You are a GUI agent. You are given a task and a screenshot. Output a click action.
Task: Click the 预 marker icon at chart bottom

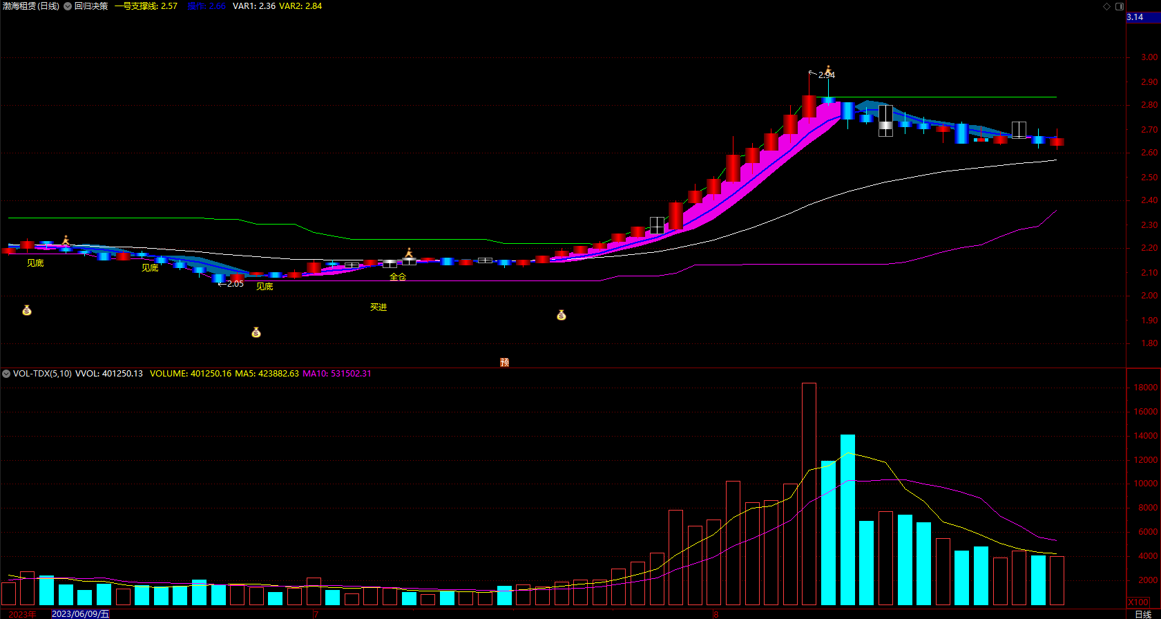point(505,362)
